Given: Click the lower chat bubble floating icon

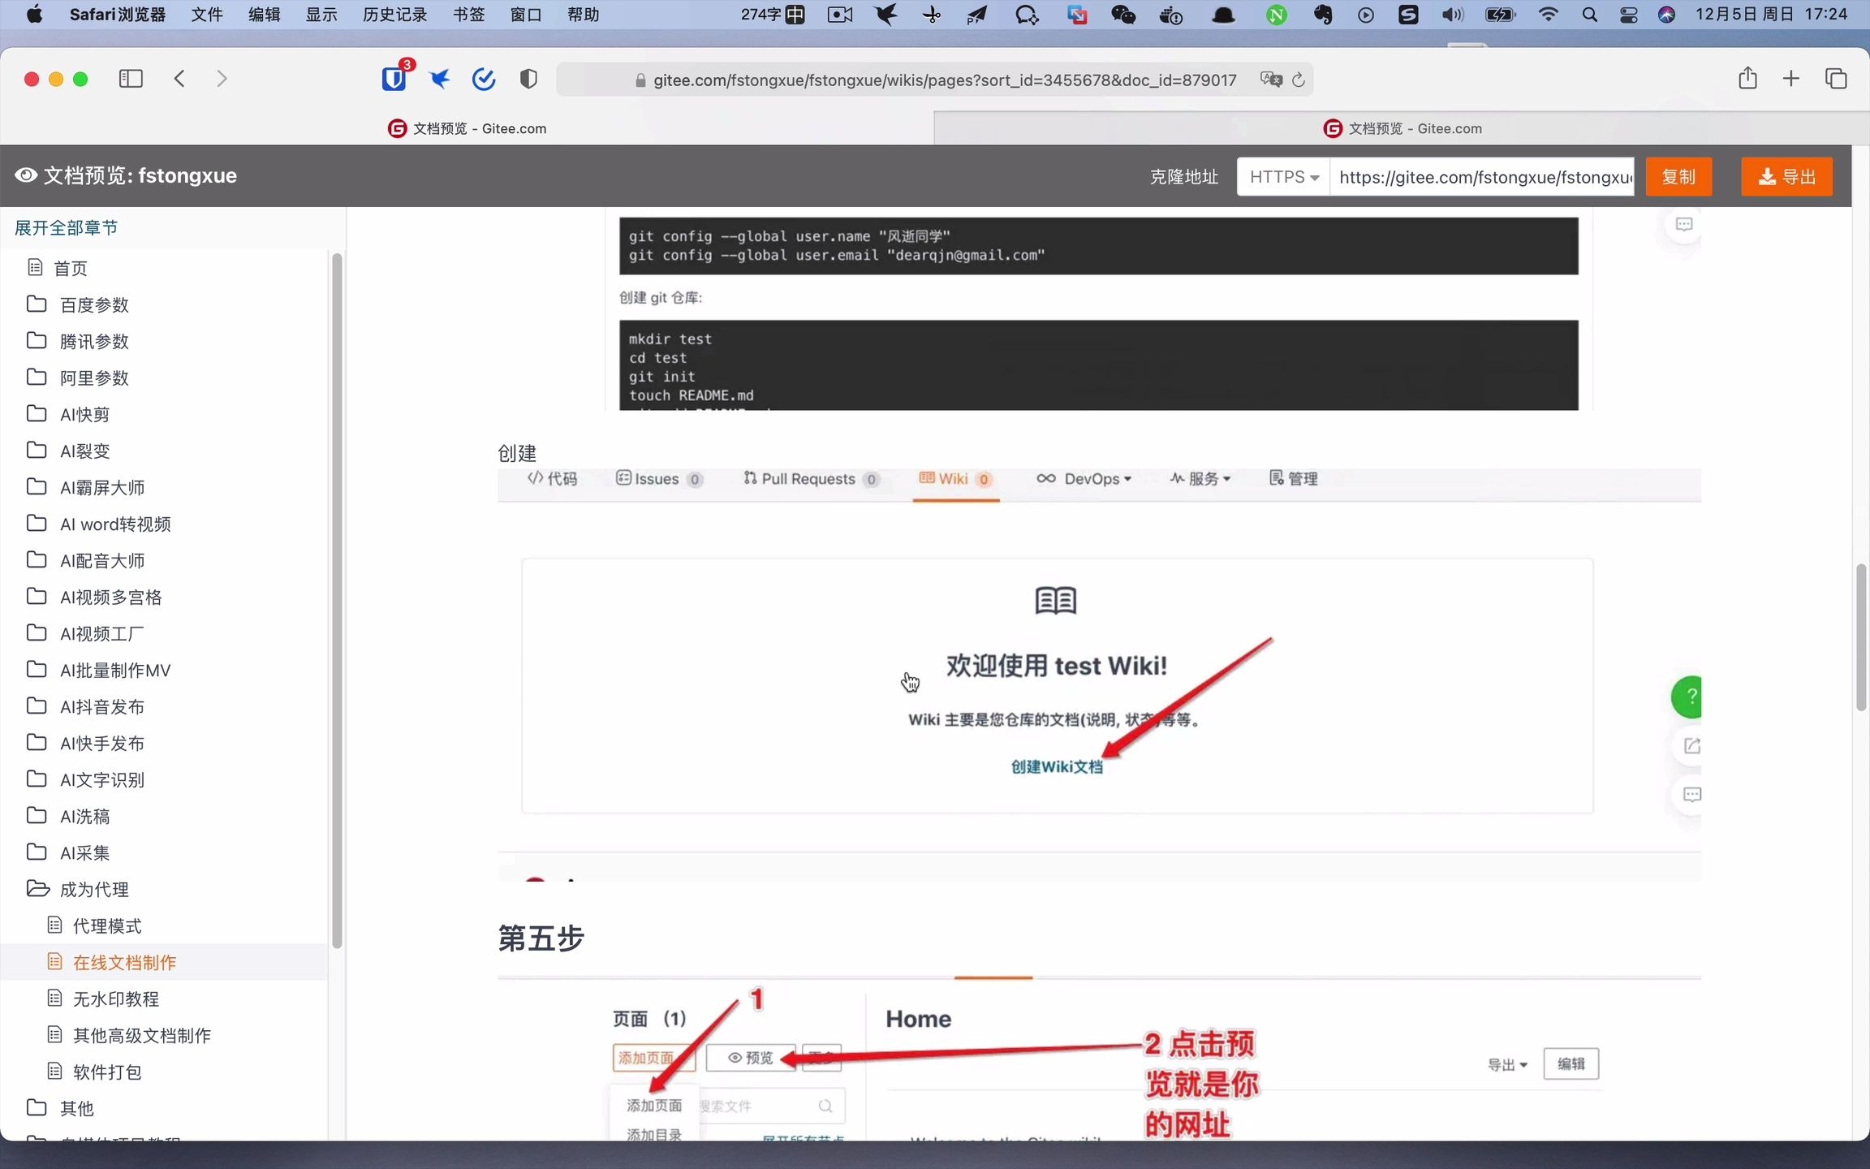Looking at the screenshot, I should 1691,795.
